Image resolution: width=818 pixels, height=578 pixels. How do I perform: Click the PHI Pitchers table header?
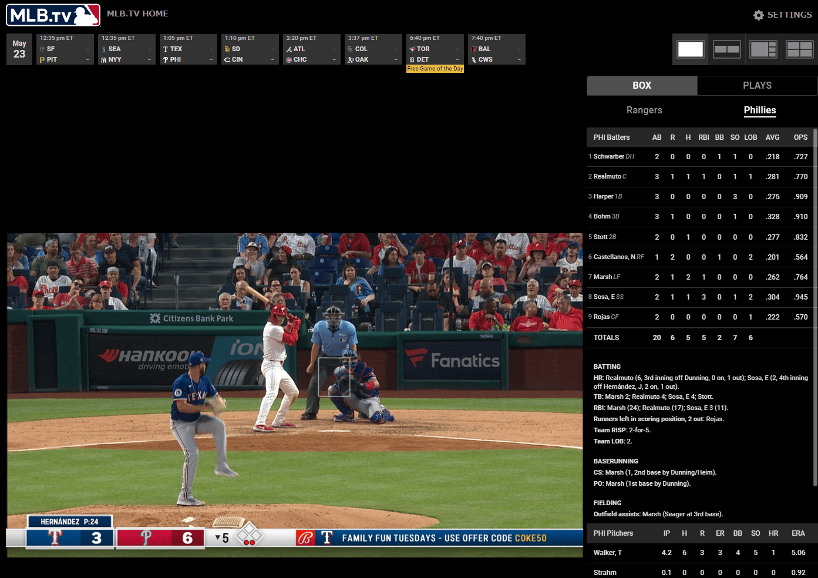coord(613,533)
